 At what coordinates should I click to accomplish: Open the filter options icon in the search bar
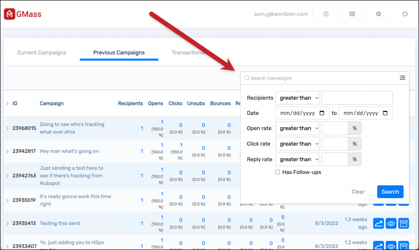click(402, 78)
